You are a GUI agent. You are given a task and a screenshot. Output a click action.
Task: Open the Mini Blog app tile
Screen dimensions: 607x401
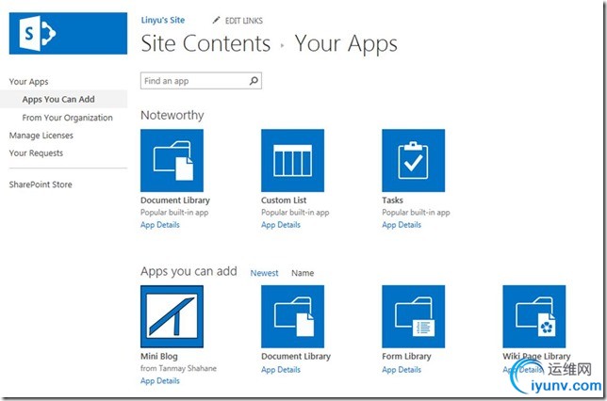(x=172, y=316)
